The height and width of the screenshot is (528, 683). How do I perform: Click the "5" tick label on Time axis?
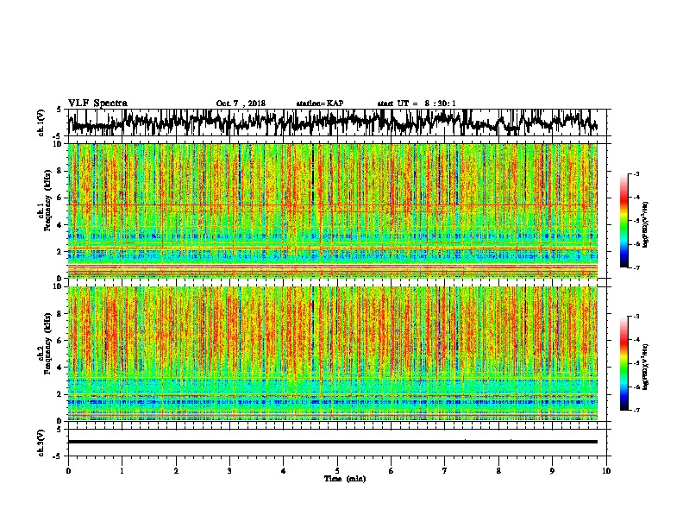(x=337, y=471)
